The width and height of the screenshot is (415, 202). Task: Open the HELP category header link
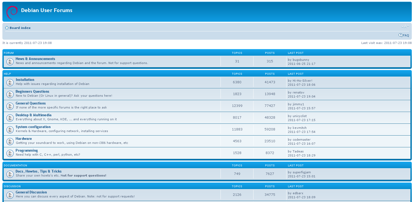coord(7,74)
